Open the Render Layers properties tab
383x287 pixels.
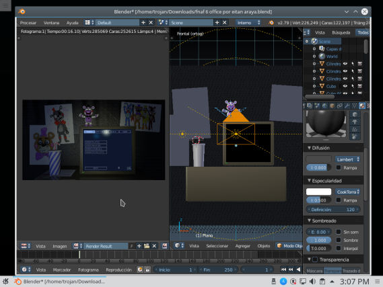coord(310,106)
